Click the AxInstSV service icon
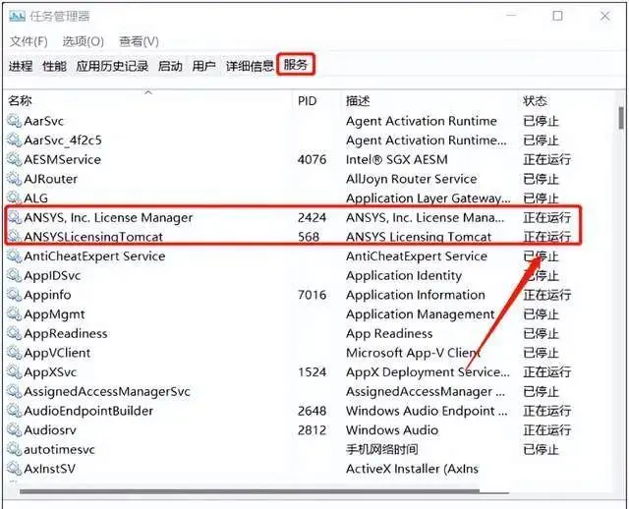Image resolution: width=629 pixels, height=509 pixels. point(14,468)
